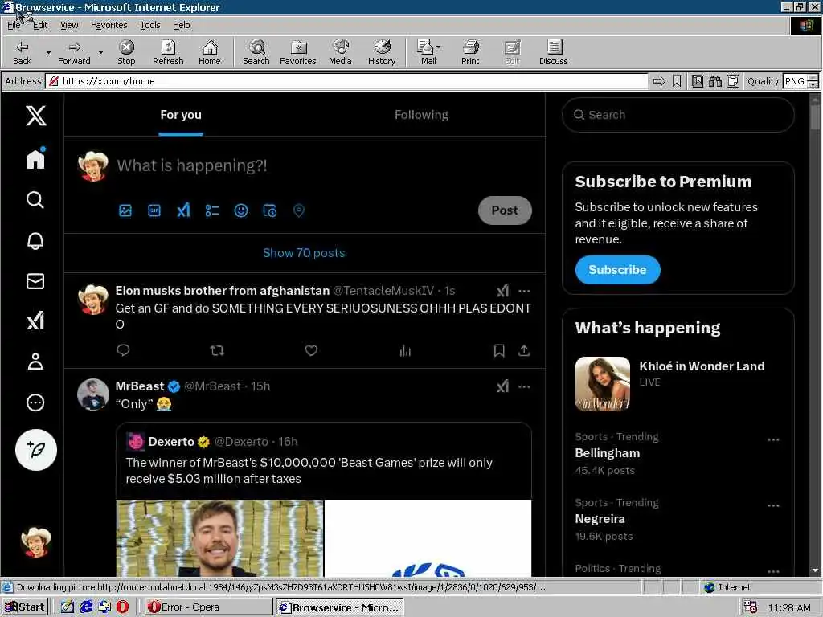Click the compose post feather button
Screen dimensions: 823x617
tap(35, 450)
